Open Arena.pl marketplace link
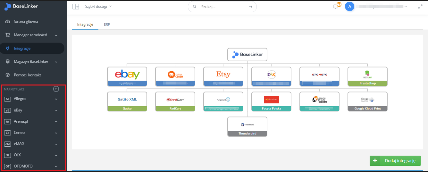Screen dimensions: 428x172 [x=21, y=121]
